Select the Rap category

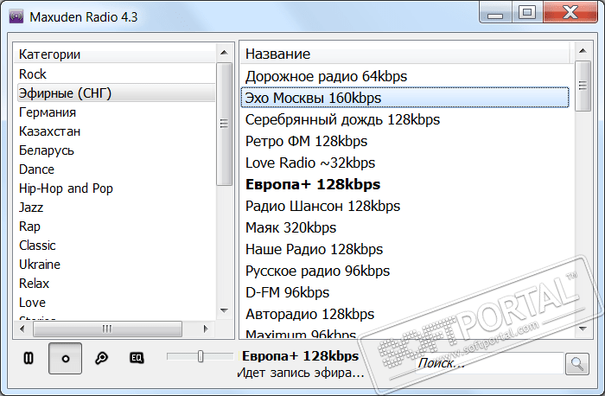pyautogui.click(x=116, y=227)
